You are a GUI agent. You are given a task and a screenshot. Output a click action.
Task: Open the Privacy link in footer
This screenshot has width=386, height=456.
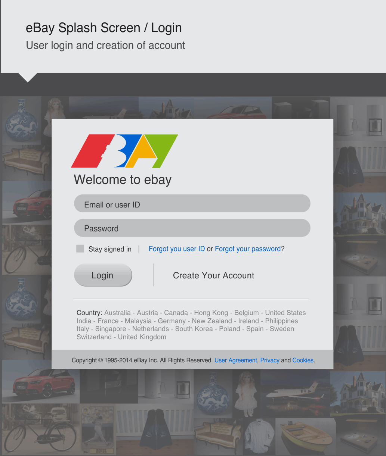pyautogui.click(x=270, y=360)
